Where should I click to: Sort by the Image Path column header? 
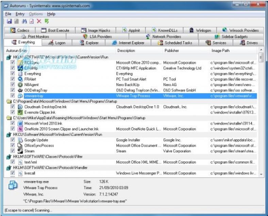[233, 51]
